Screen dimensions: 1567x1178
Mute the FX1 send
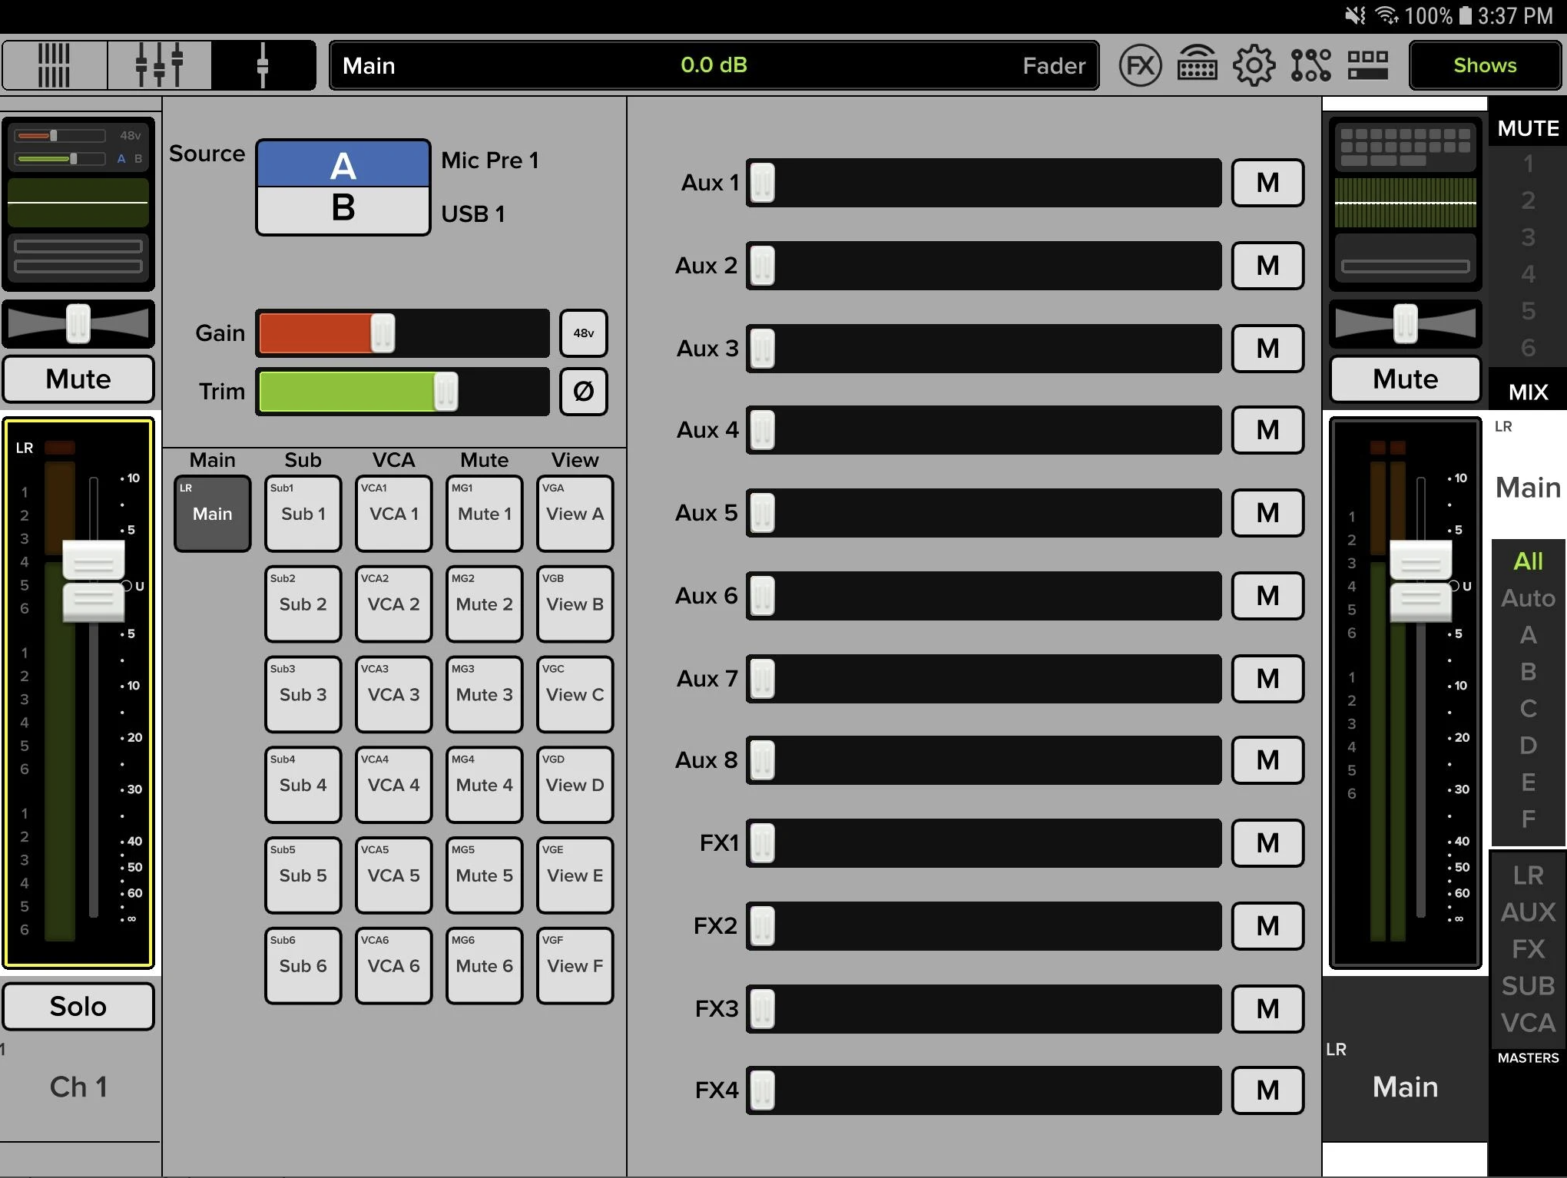tap(1267, 843)
